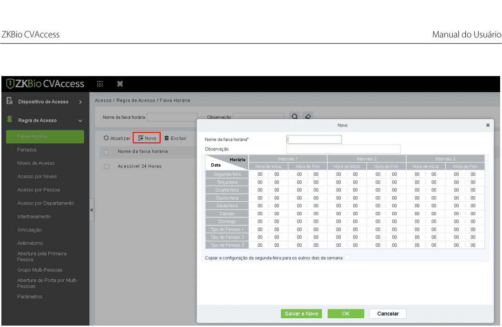The image size is (502, 327).
Task: Click the Intervalo 1 column header
Action: coord(288,159)
